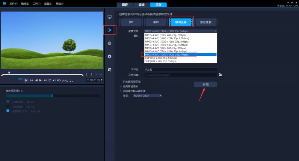The image size is (299, 161).
Task: Choose the DV device button
Action: (x=131, y=22)
